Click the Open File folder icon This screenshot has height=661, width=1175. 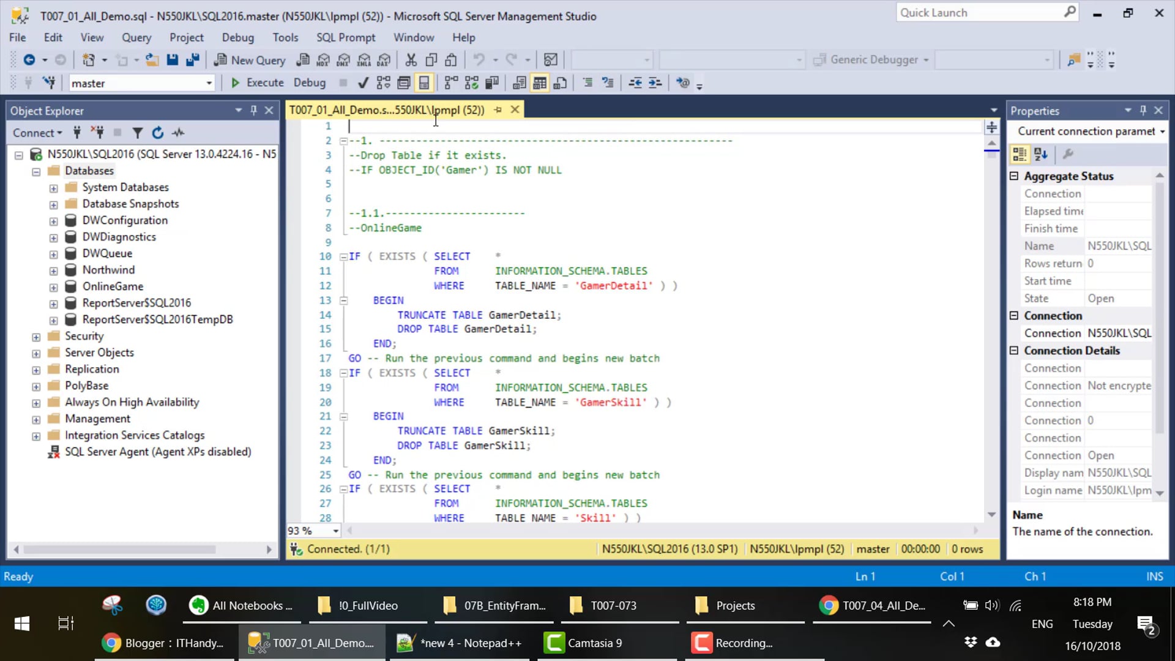point(152,59)
